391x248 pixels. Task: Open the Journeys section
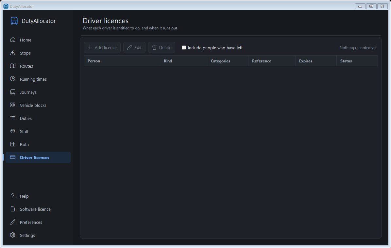[38, 92]
